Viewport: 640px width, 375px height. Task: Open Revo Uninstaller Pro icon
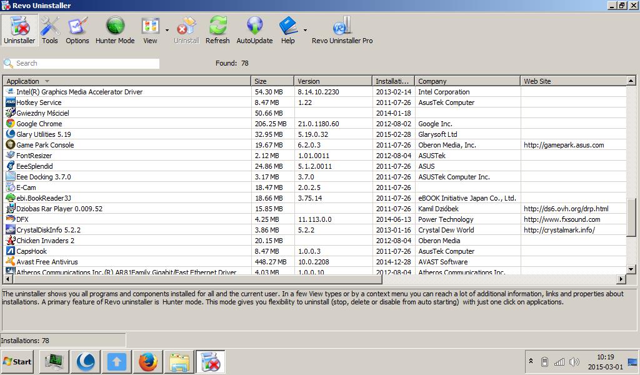point(342,30)
